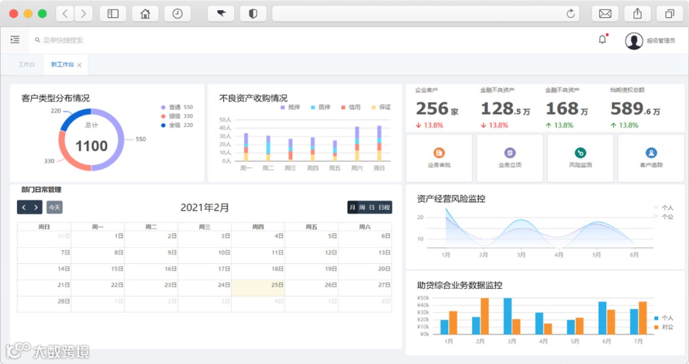Switch calendar to 周 view

(362, 207)
